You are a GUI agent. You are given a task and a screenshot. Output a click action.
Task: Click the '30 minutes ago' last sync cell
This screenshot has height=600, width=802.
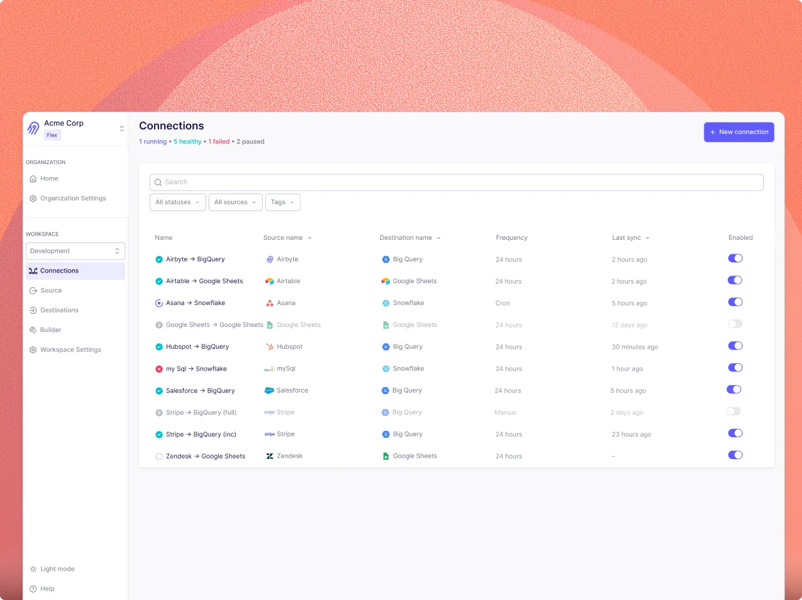pyautogui.click(x=635, y=347)
